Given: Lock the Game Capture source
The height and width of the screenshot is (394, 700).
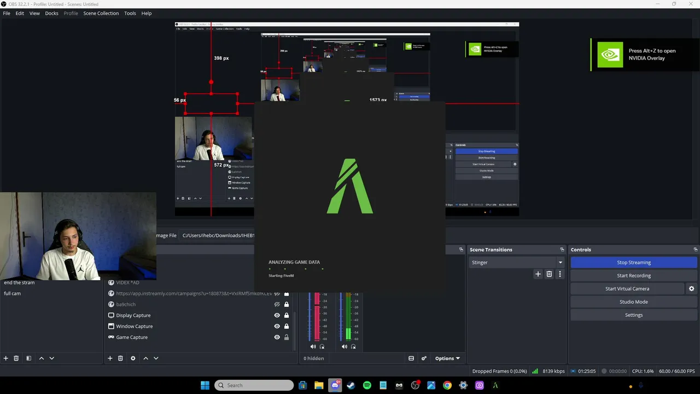Looking at the screenshot, I should (286, 337).
